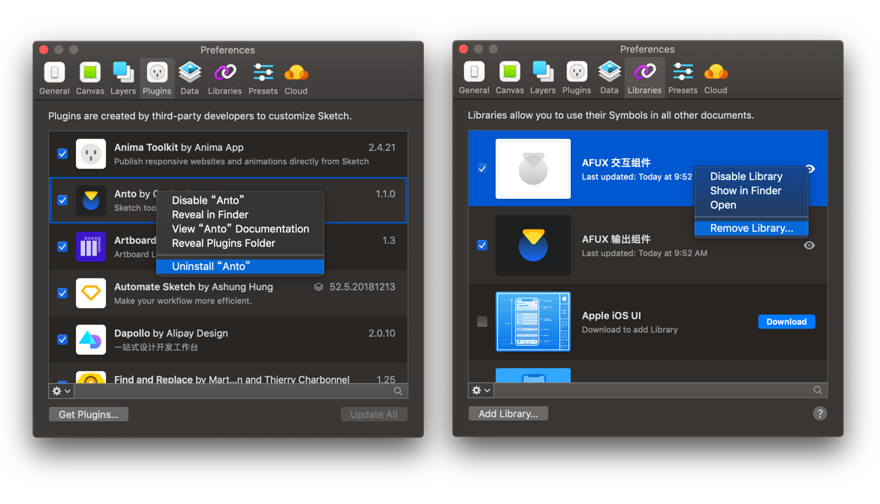880x504 pixels.
Task: Open Canvas tab in right Preferences window
Action: coord(510,77)
